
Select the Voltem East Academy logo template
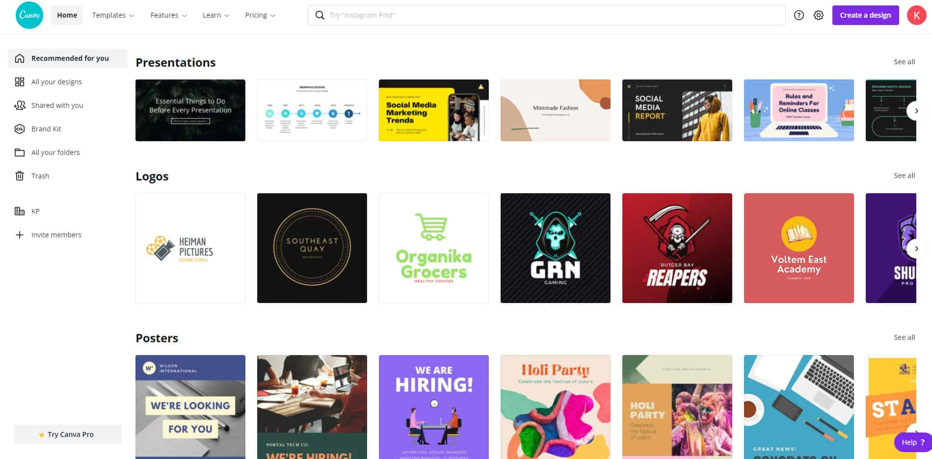pos(799,248)
